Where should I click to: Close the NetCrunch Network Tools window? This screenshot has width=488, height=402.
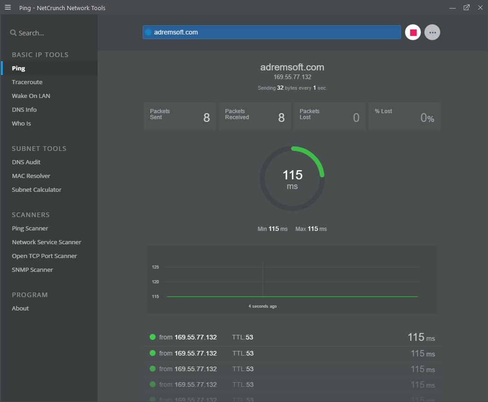480,7
